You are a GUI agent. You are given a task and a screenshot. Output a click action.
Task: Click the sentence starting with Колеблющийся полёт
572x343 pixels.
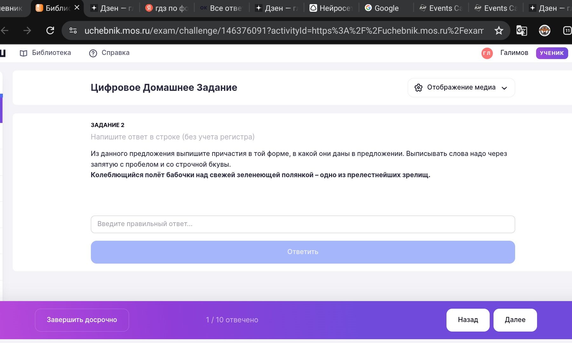pos(261,175)
